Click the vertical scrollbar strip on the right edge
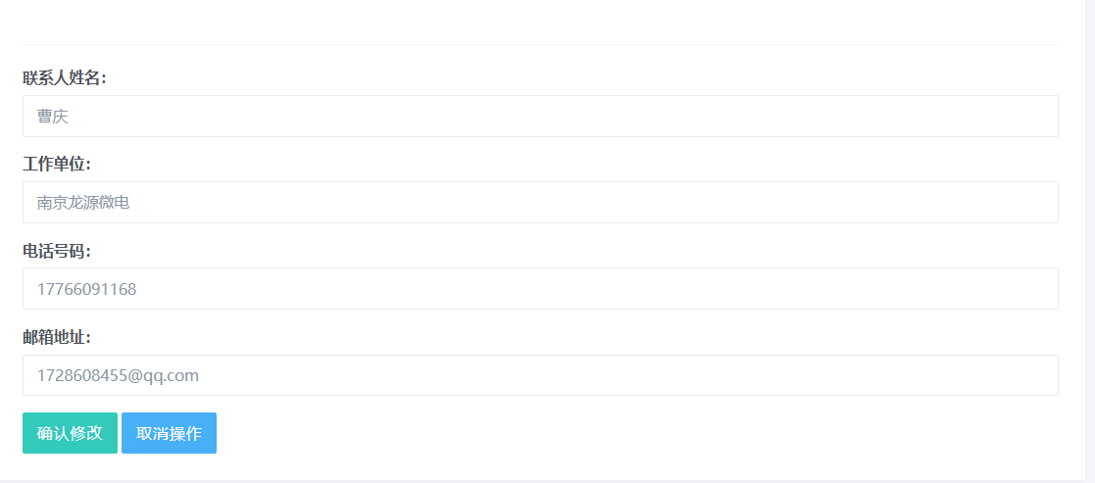This screenshot has height=483, width=1095. tap(1090, 239)
